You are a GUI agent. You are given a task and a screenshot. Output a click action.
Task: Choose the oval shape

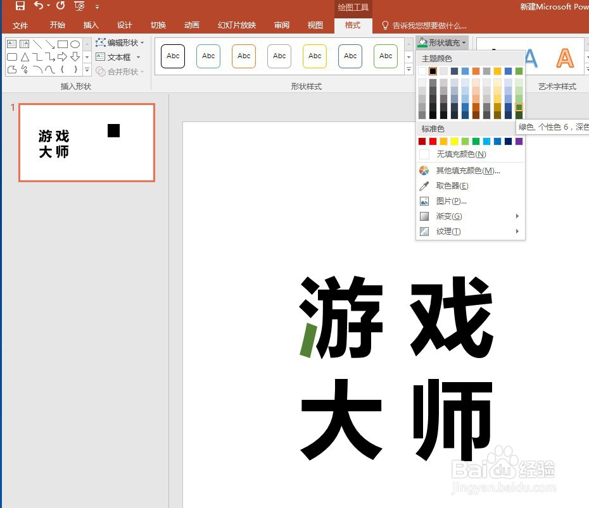[x=75, y=44]
